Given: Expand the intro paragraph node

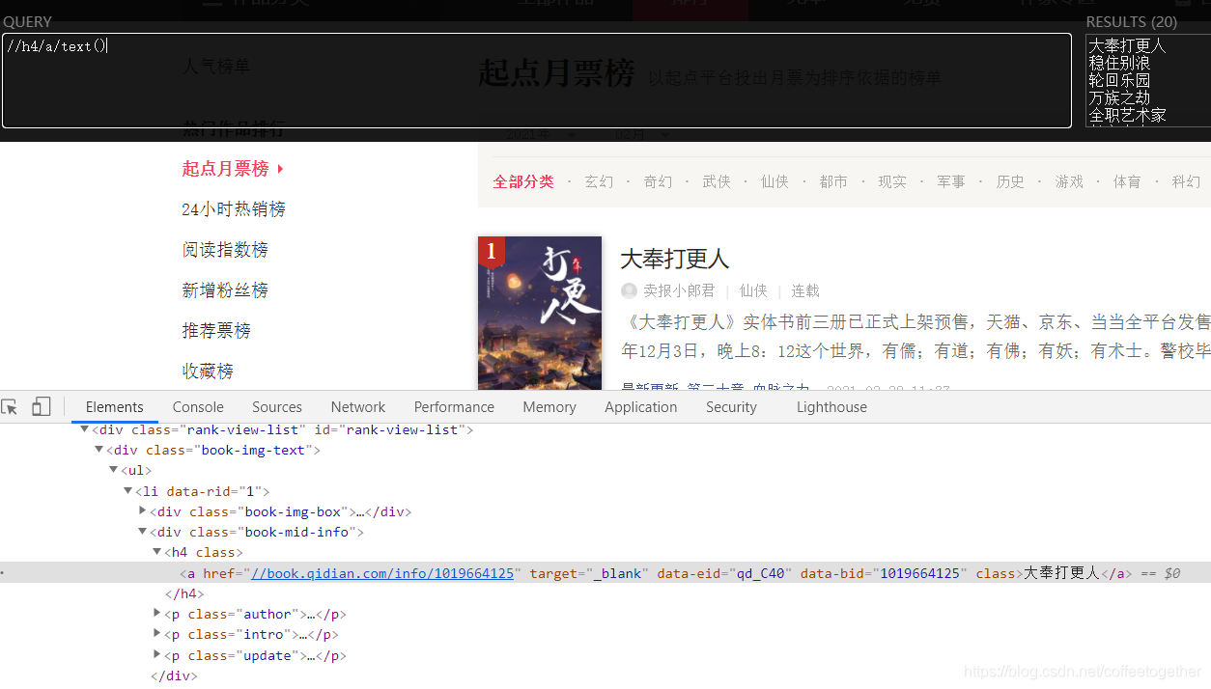Looking at the screenshot, I should [x=157, y=634].
